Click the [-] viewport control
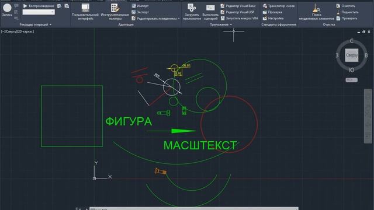 3,32
